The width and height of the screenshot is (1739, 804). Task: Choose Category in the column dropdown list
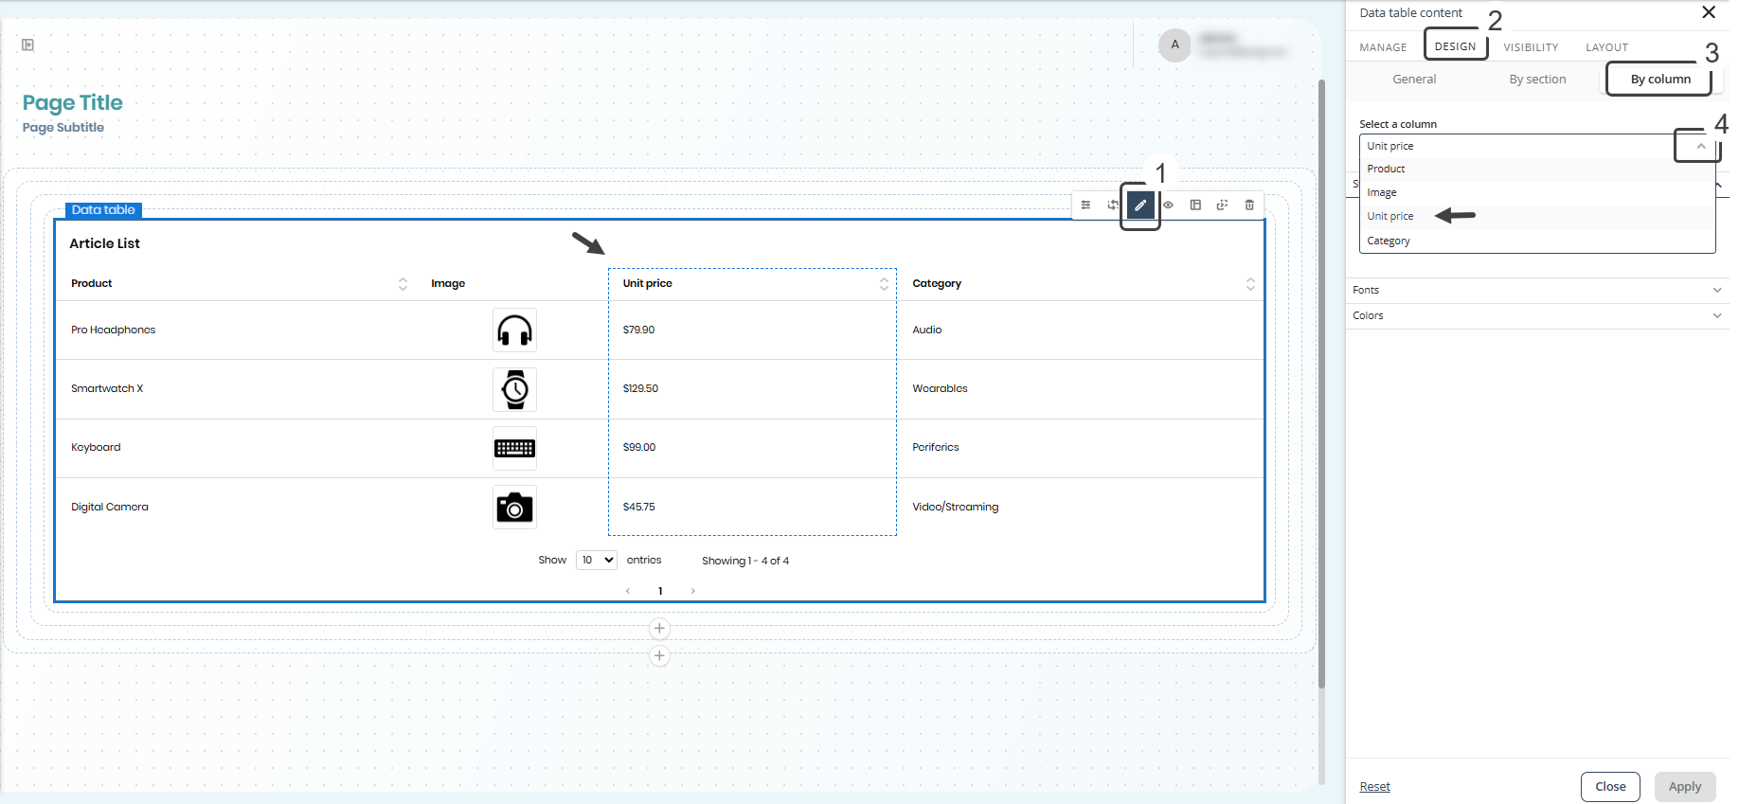click(1389, 241)
